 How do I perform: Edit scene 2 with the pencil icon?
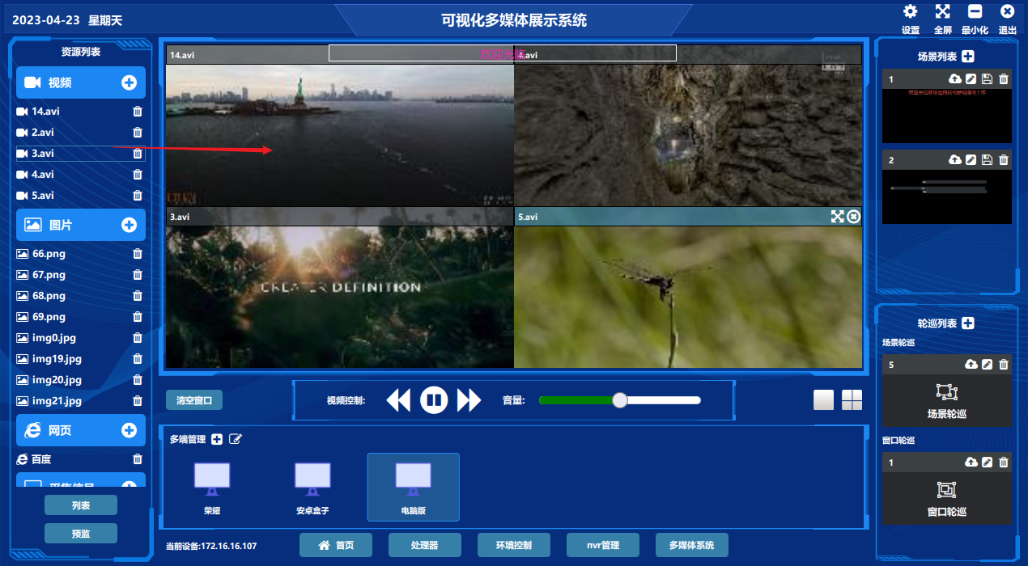click(971, 160)
